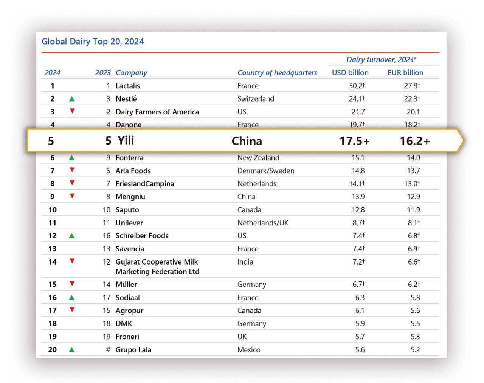Click the red down arrow beside Gujarat Cooperative
Screen dimensions: 484x383
[72, 261]
